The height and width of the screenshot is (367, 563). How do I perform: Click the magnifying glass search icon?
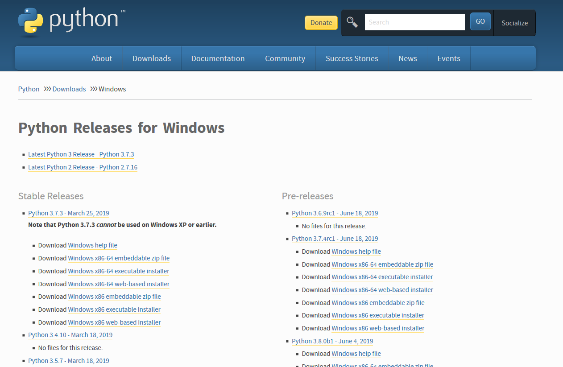(352, 22)
